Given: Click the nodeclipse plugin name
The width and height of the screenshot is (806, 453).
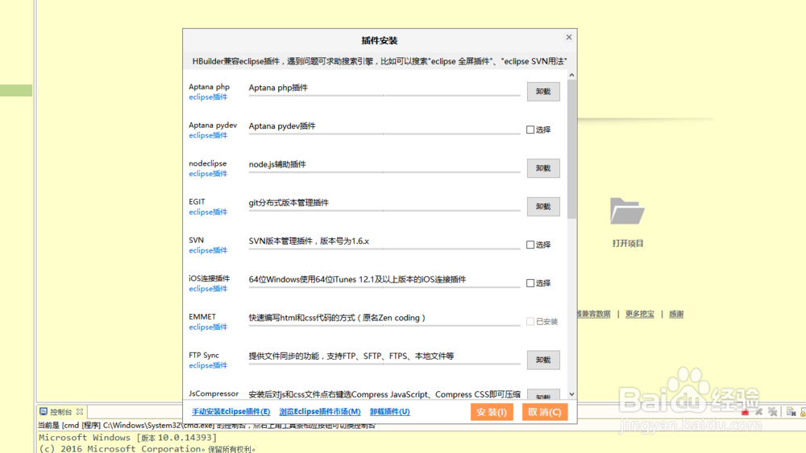Looking at the screenshot, I should [208, 163].
